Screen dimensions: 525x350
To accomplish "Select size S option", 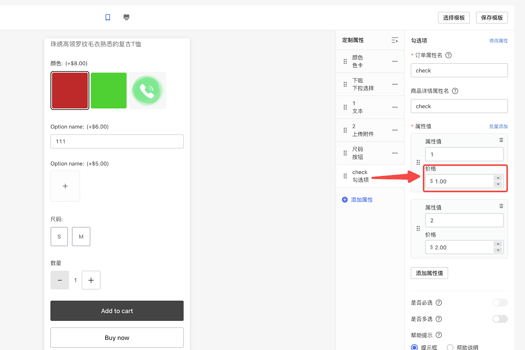I will 59,237.
